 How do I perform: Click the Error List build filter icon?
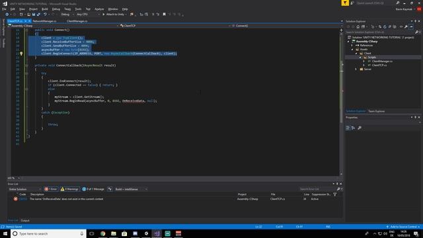(x=110, y=189)
